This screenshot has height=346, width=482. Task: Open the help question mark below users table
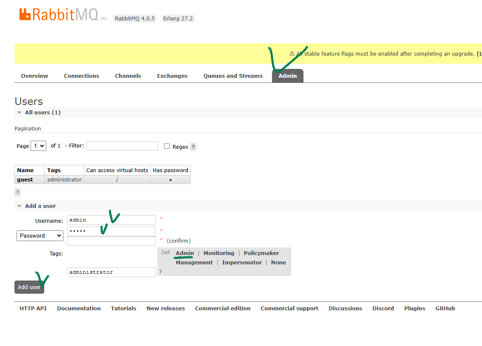point(17,193)
